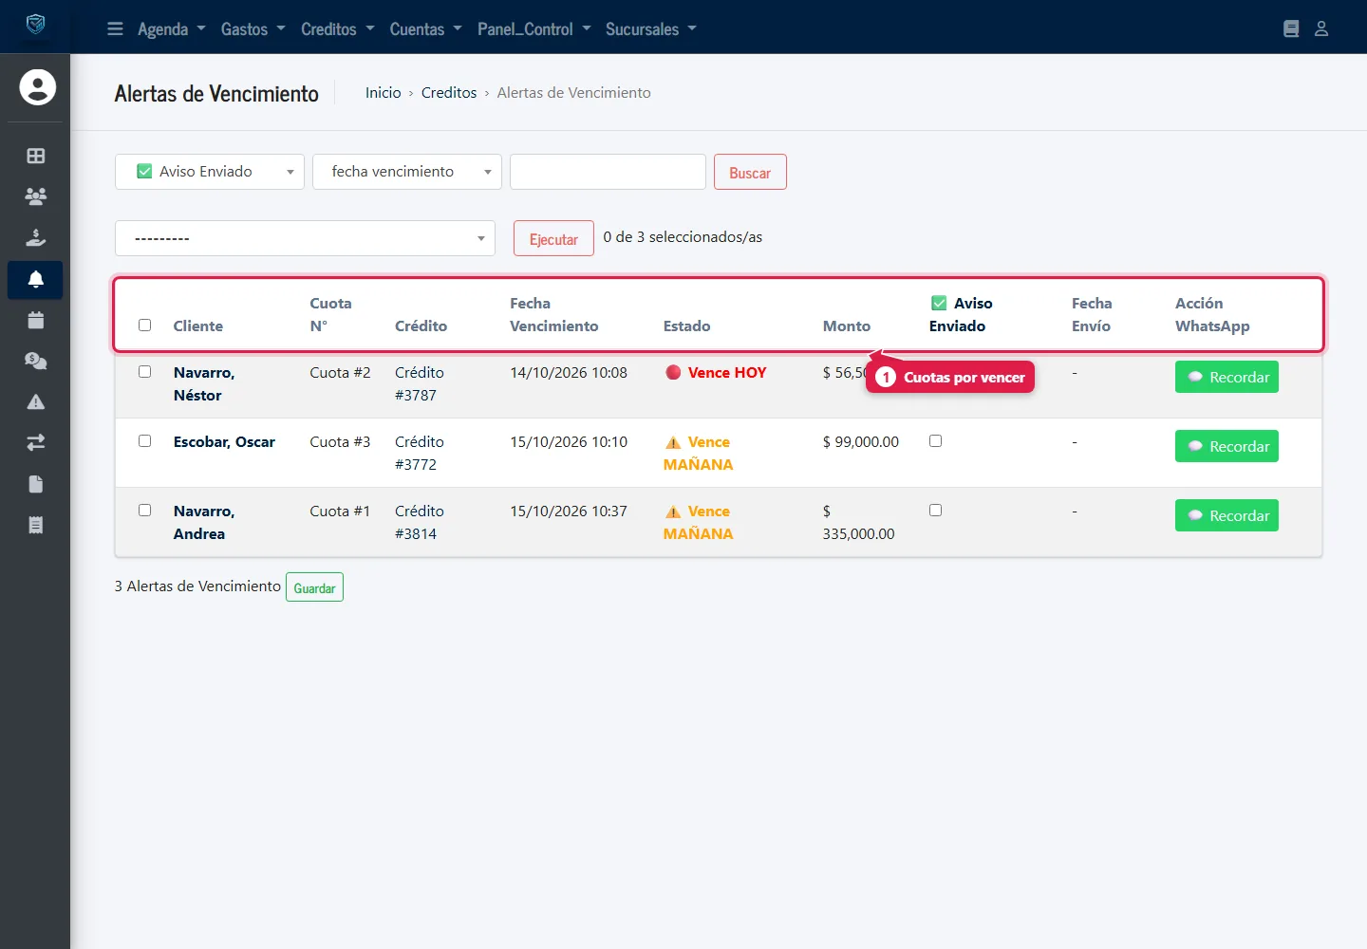
Task: Check Aviso Enviado for Navarro, Andrea
Action: pos(936,510)
